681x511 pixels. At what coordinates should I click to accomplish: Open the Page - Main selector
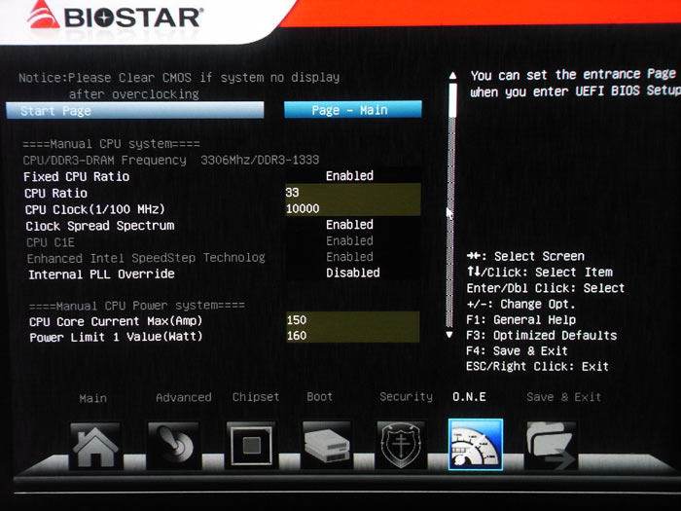(352, 110)
